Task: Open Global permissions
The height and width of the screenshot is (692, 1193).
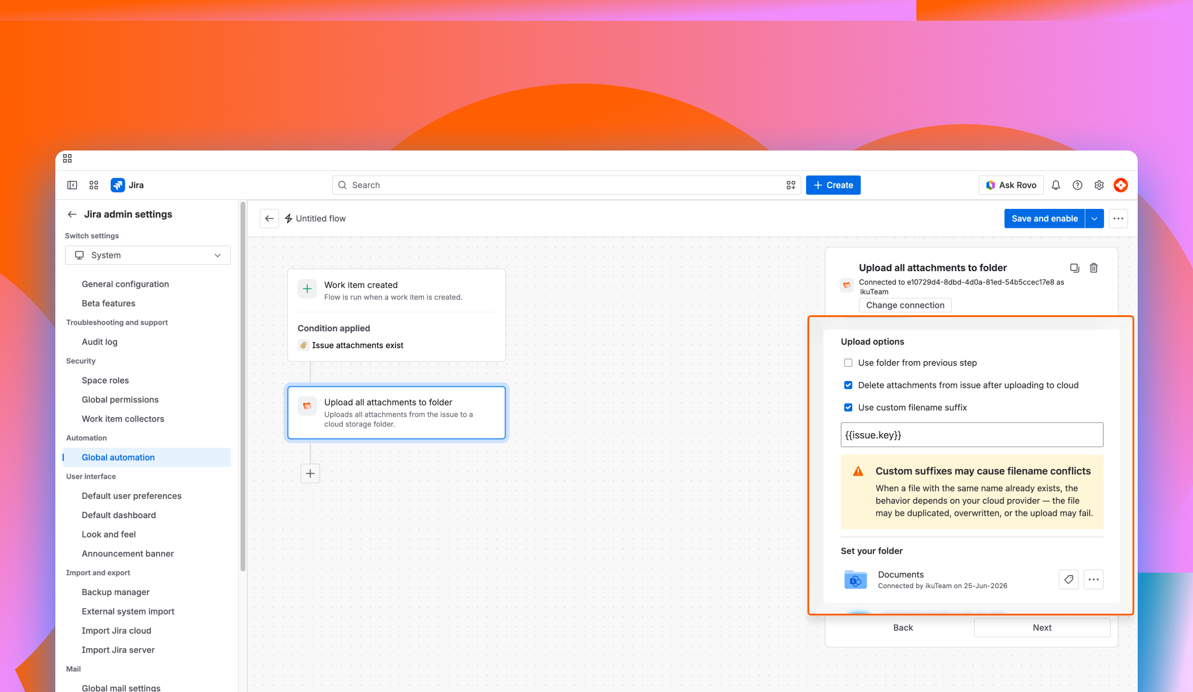Action: coord(120,399)
